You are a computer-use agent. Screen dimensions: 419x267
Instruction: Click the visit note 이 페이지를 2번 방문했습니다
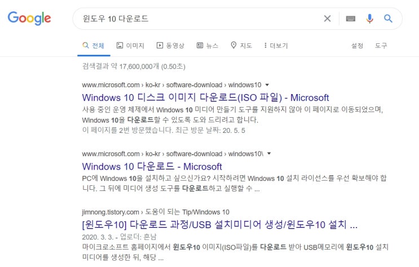tap(164, 130)
